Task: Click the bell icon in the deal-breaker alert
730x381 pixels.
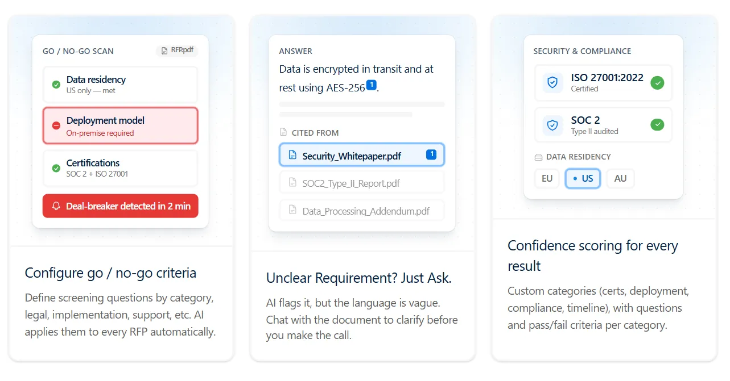Action: [56, 206]
